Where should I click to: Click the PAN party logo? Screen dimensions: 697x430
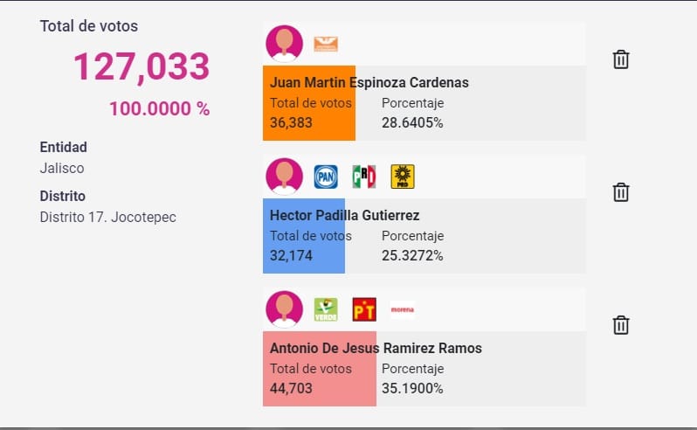(326, 177)
